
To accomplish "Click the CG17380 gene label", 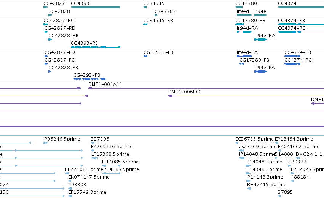I will coord(246,3).
